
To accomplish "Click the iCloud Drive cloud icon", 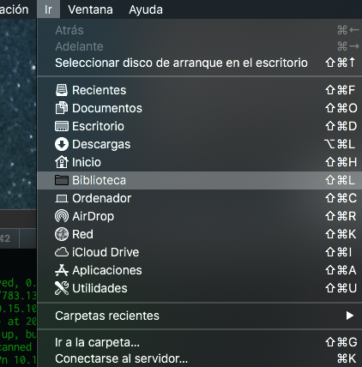I will point(62,252).
